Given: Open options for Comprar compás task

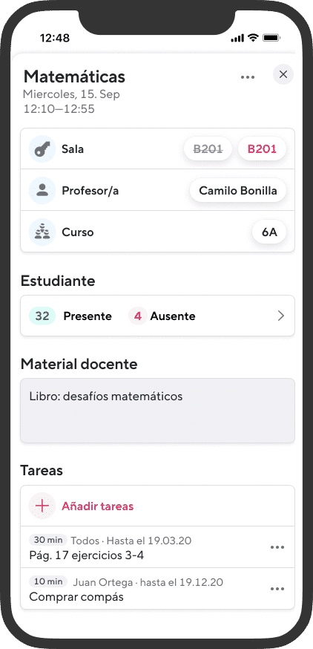Looking at the screenshot, I should coord(277,589).
